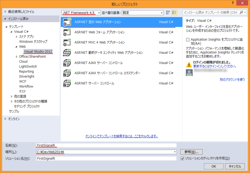This screenshot has height=173, width=250.
Task: Collapse the インストール済み section
Action: pyautogui.click(x=5, y=19)
